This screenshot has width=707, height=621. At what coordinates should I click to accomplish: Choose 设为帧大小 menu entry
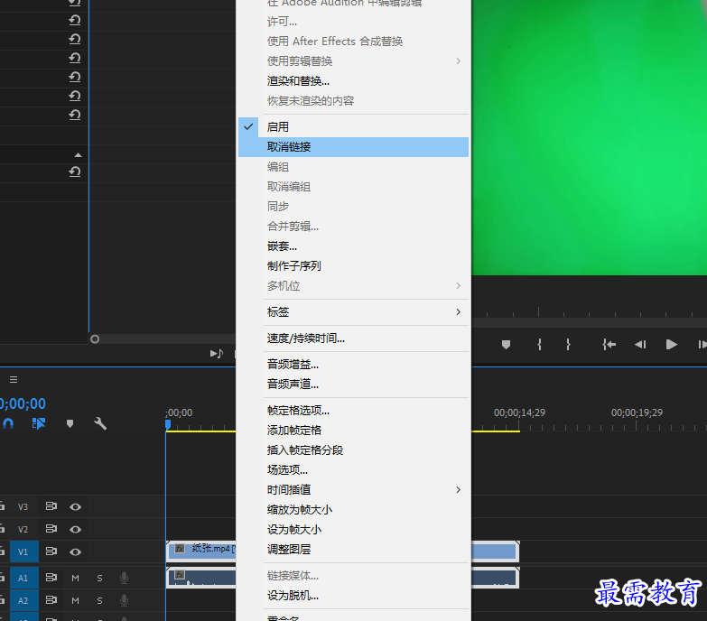pos(353,530)
